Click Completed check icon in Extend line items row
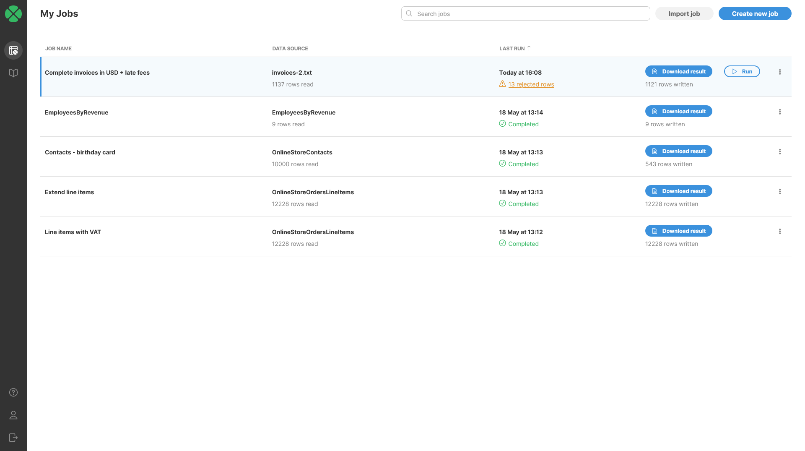Image resolution: width=805 pixels, height=451 pixels. click(502, 203)
